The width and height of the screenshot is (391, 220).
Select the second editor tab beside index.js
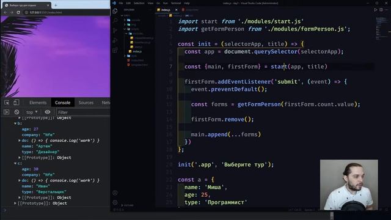click(x=191, y=10)
